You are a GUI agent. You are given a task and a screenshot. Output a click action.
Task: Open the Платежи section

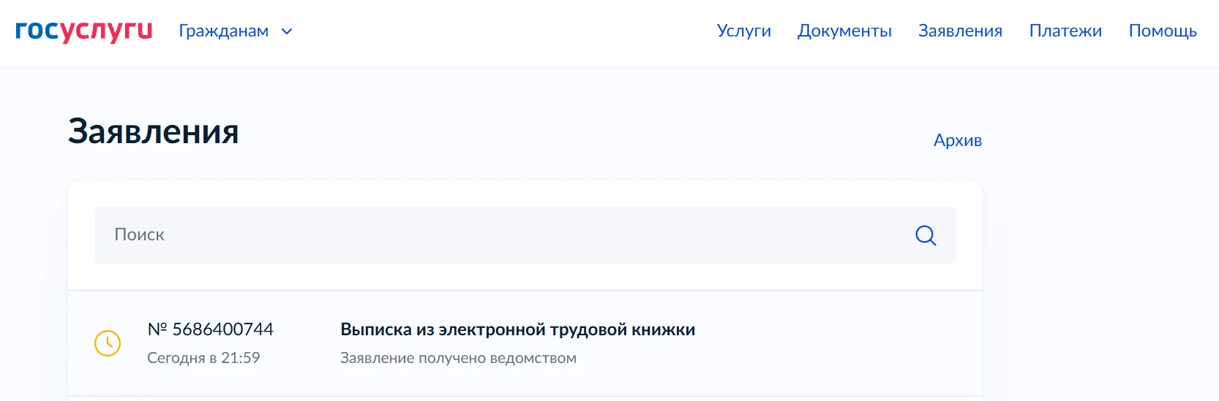pos(1065,31)
